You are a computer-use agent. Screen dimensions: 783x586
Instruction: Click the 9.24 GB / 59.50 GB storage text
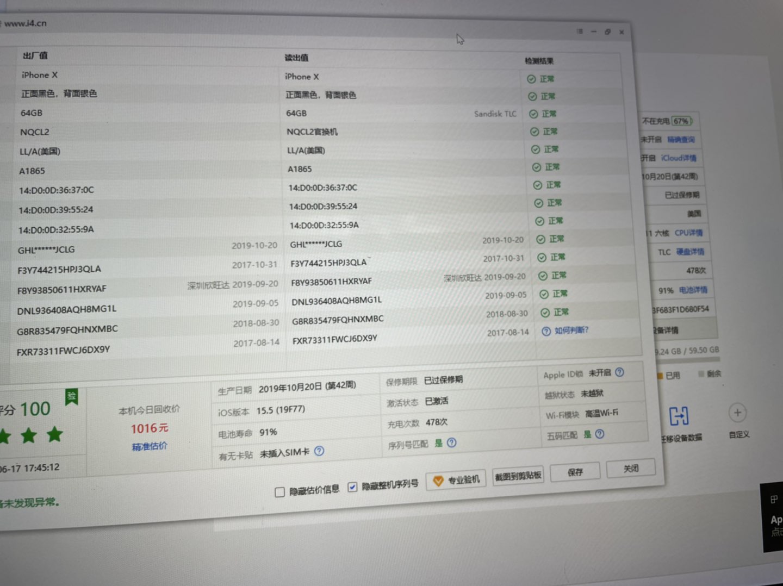click(687, 351)
